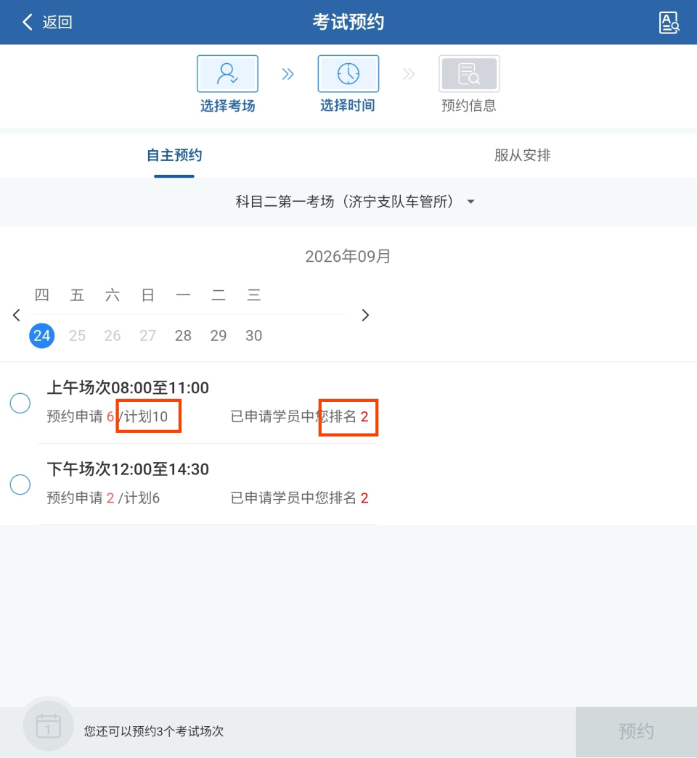Click the 2026年09月 month label
The width and height of the screenshot is (697, 758).
[x=348, y=256]
